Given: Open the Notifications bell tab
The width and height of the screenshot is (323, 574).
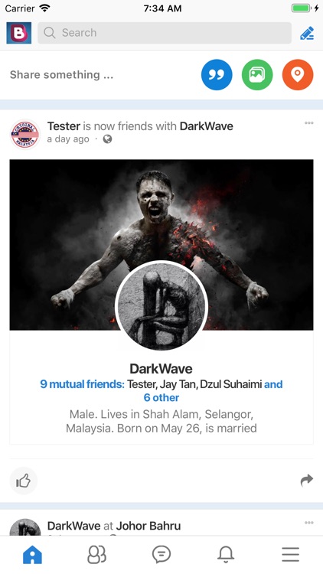Looking at the screenshot, I should [226, 555].
